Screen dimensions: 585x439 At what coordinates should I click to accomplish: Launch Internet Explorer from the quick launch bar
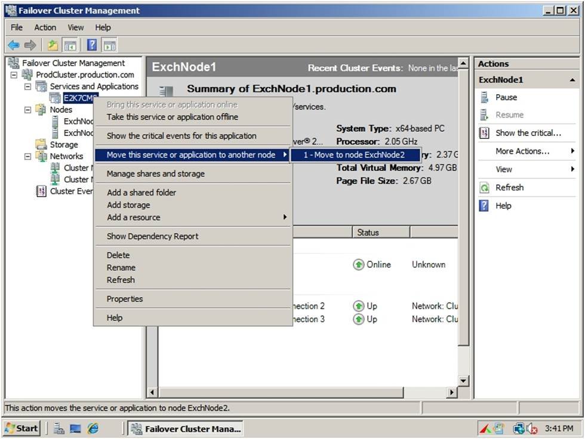pos(94,428)
